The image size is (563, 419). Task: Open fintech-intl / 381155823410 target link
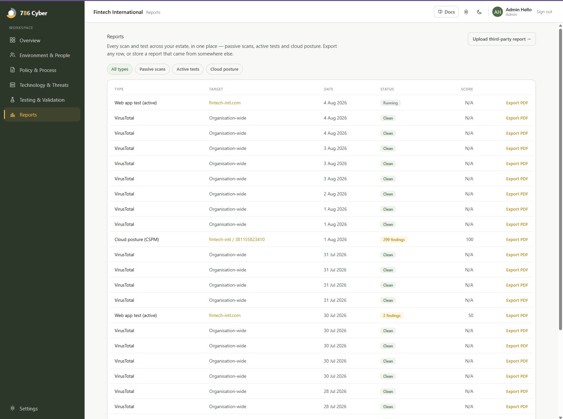[237, 239]
